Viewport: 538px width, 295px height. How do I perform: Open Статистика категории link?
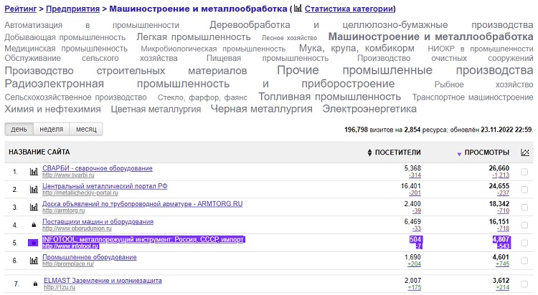coord(349,9)
